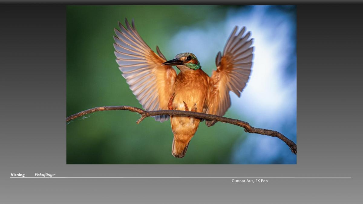363x204 pixels.
Task: Click the "Fiskafänge" title text
Action: click(44, 175)
